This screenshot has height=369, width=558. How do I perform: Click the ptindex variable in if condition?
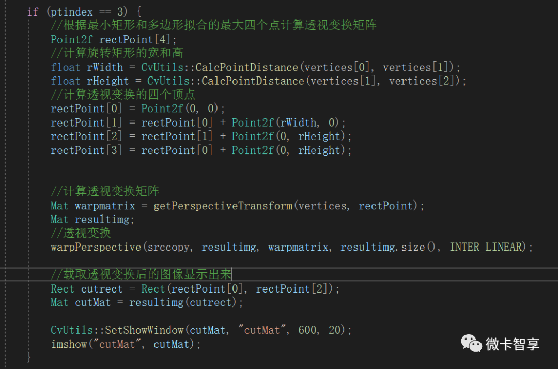(x=71, y=12)
